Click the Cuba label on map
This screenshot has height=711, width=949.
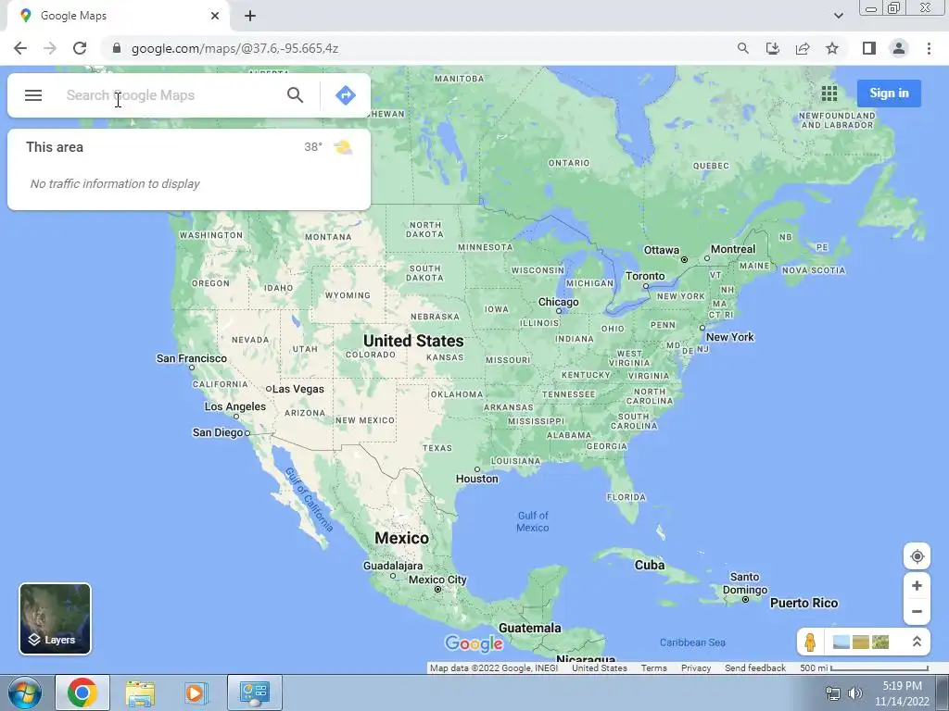coord(650,566)
